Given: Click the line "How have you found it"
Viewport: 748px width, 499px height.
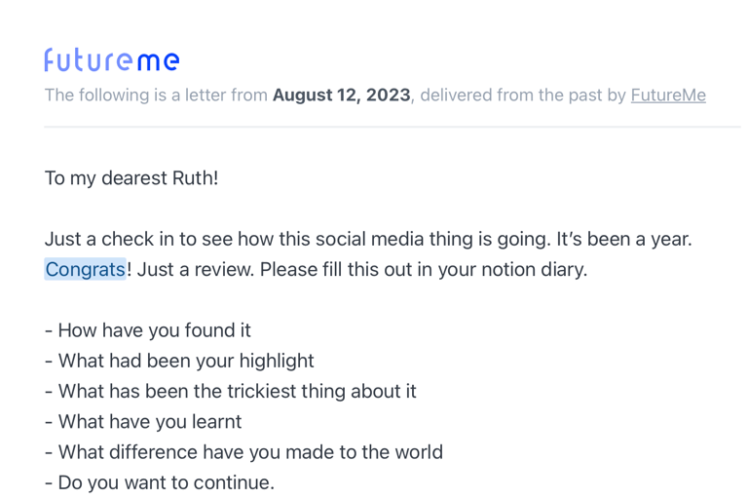Looking at the screenshot, I should point(148,330).
